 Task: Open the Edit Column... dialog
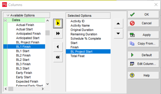pyautogui.click(x=143, y=64)
